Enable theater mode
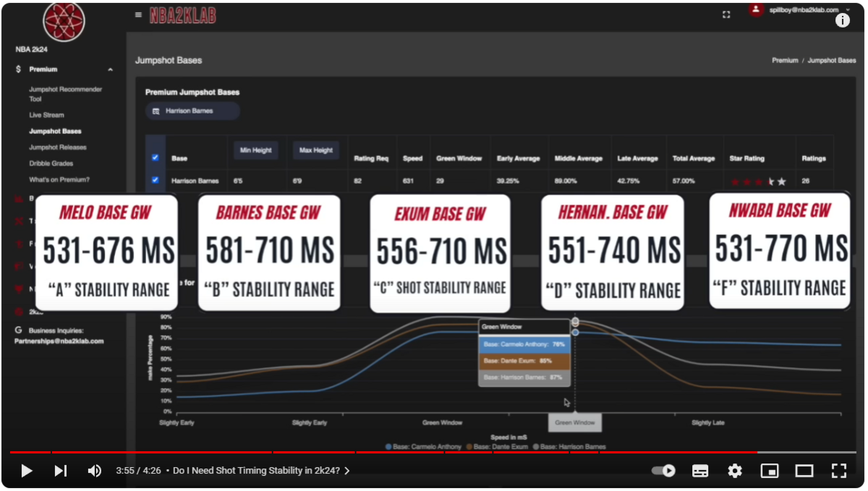The width and height of the screenshot is (868, 491). coord(804,471)
